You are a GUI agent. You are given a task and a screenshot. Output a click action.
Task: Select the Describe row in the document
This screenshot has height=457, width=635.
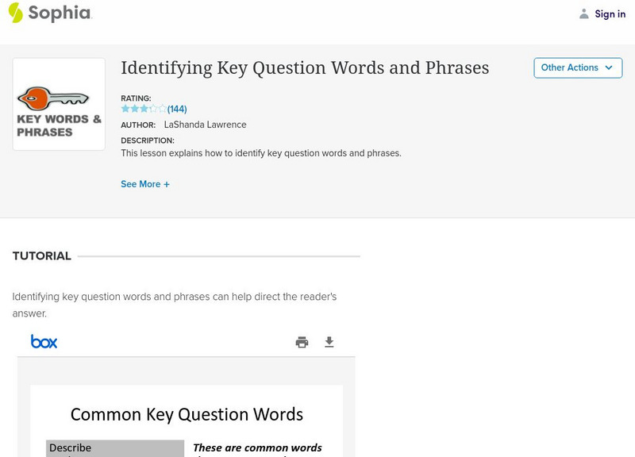tap(115, 448)
